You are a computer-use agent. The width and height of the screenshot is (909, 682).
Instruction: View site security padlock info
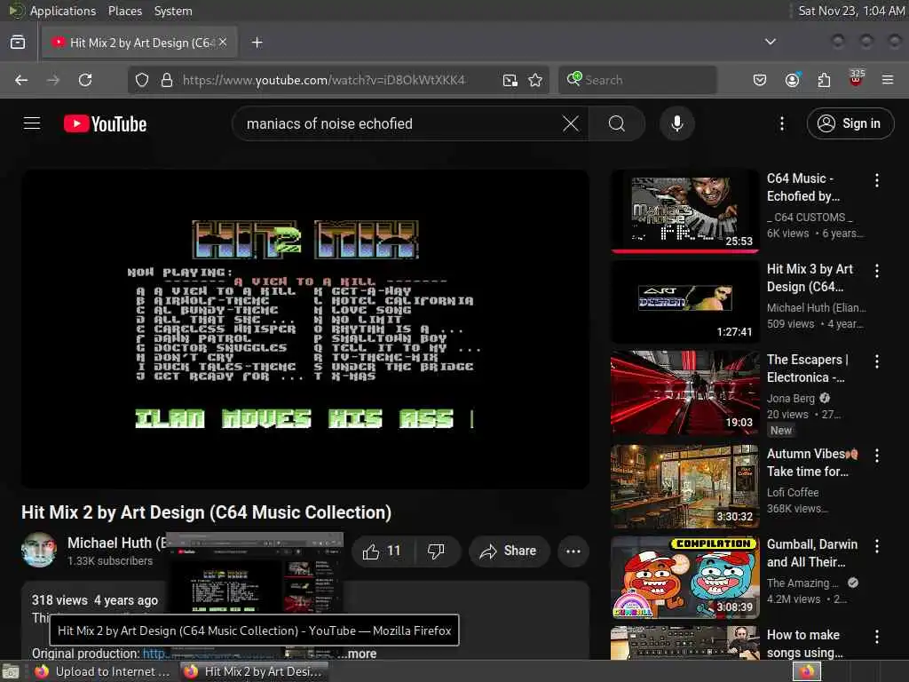click(167, 80)
